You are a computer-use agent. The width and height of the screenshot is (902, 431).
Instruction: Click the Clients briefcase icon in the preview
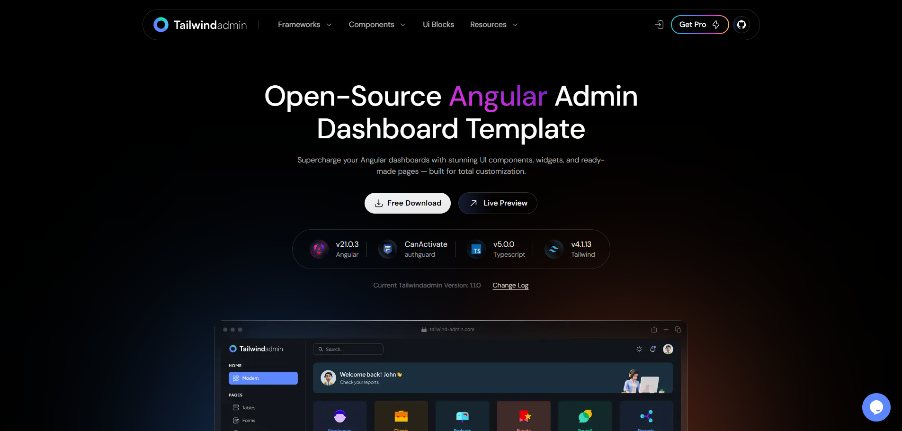tap(401, 416)
